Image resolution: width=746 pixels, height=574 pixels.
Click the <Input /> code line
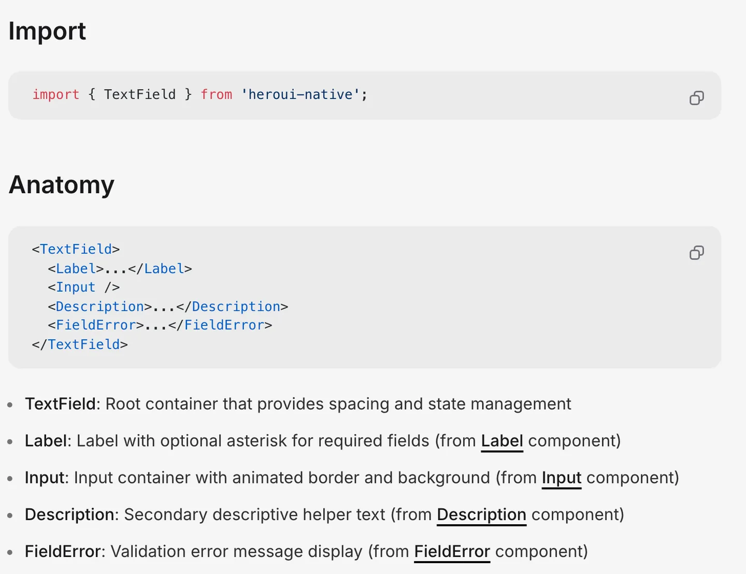coord(84,287)
